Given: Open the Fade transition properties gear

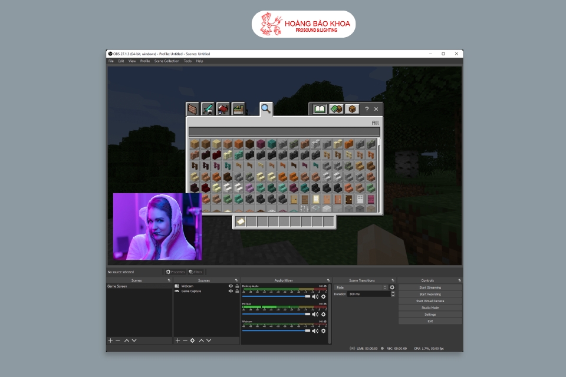Looking at the screenshot, I should point(393,287).
